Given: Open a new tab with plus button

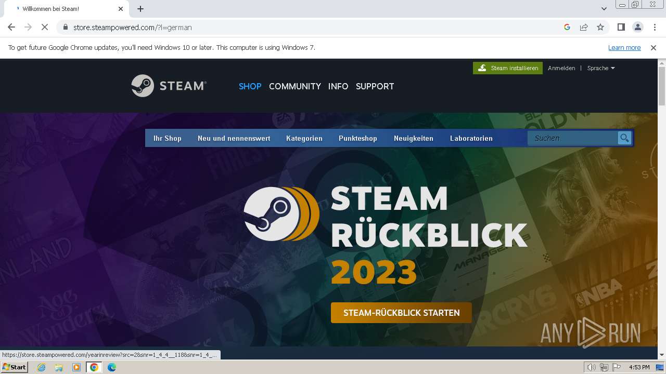Looking at the screenshot, I should 140,9.
